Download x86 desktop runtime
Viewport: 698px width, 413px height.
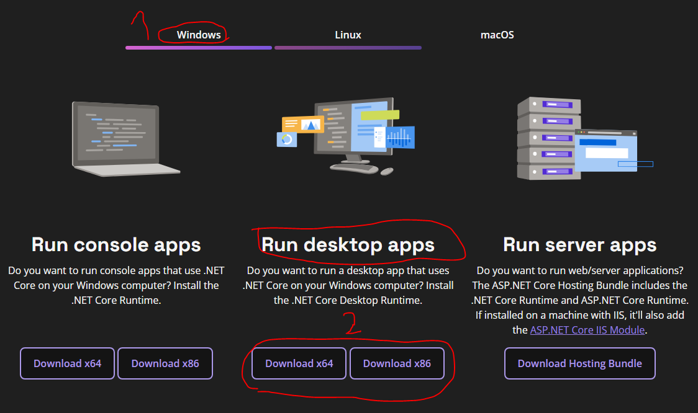pyautogui.click(x=397, y=363)
